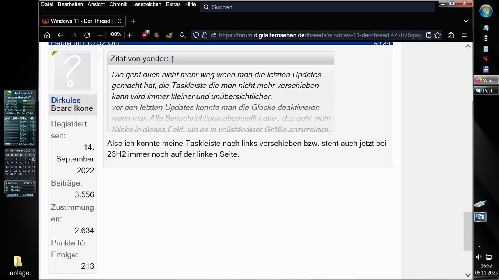The image size is (499, 280).
Task: Open the volume speaker tray icon
Action: [479, 257]
